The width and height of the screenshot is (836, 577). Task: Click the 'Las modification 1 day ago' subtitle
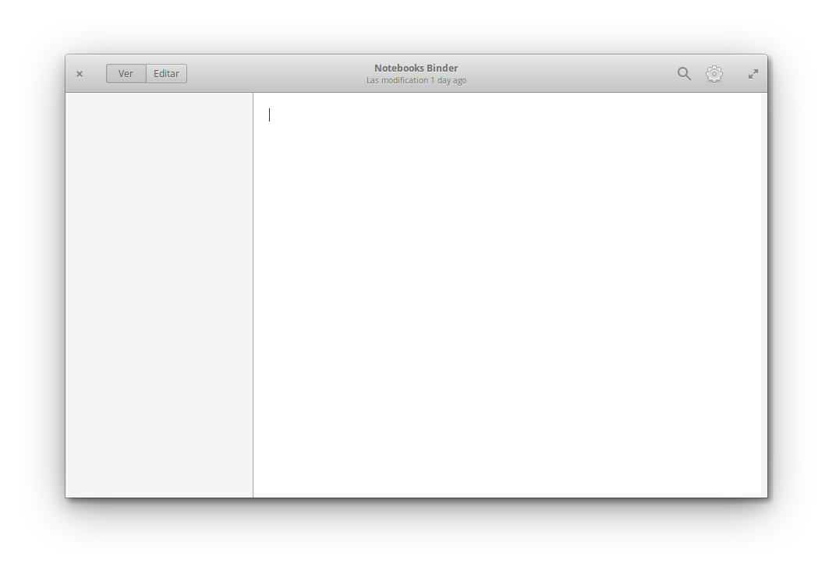pyautogui.click(x=416, y=80)
